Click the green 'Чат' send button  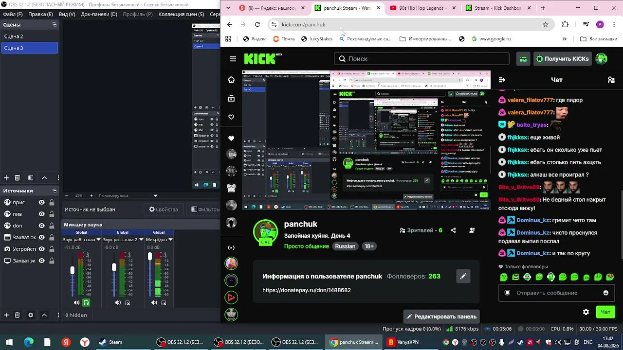point(605,312)
